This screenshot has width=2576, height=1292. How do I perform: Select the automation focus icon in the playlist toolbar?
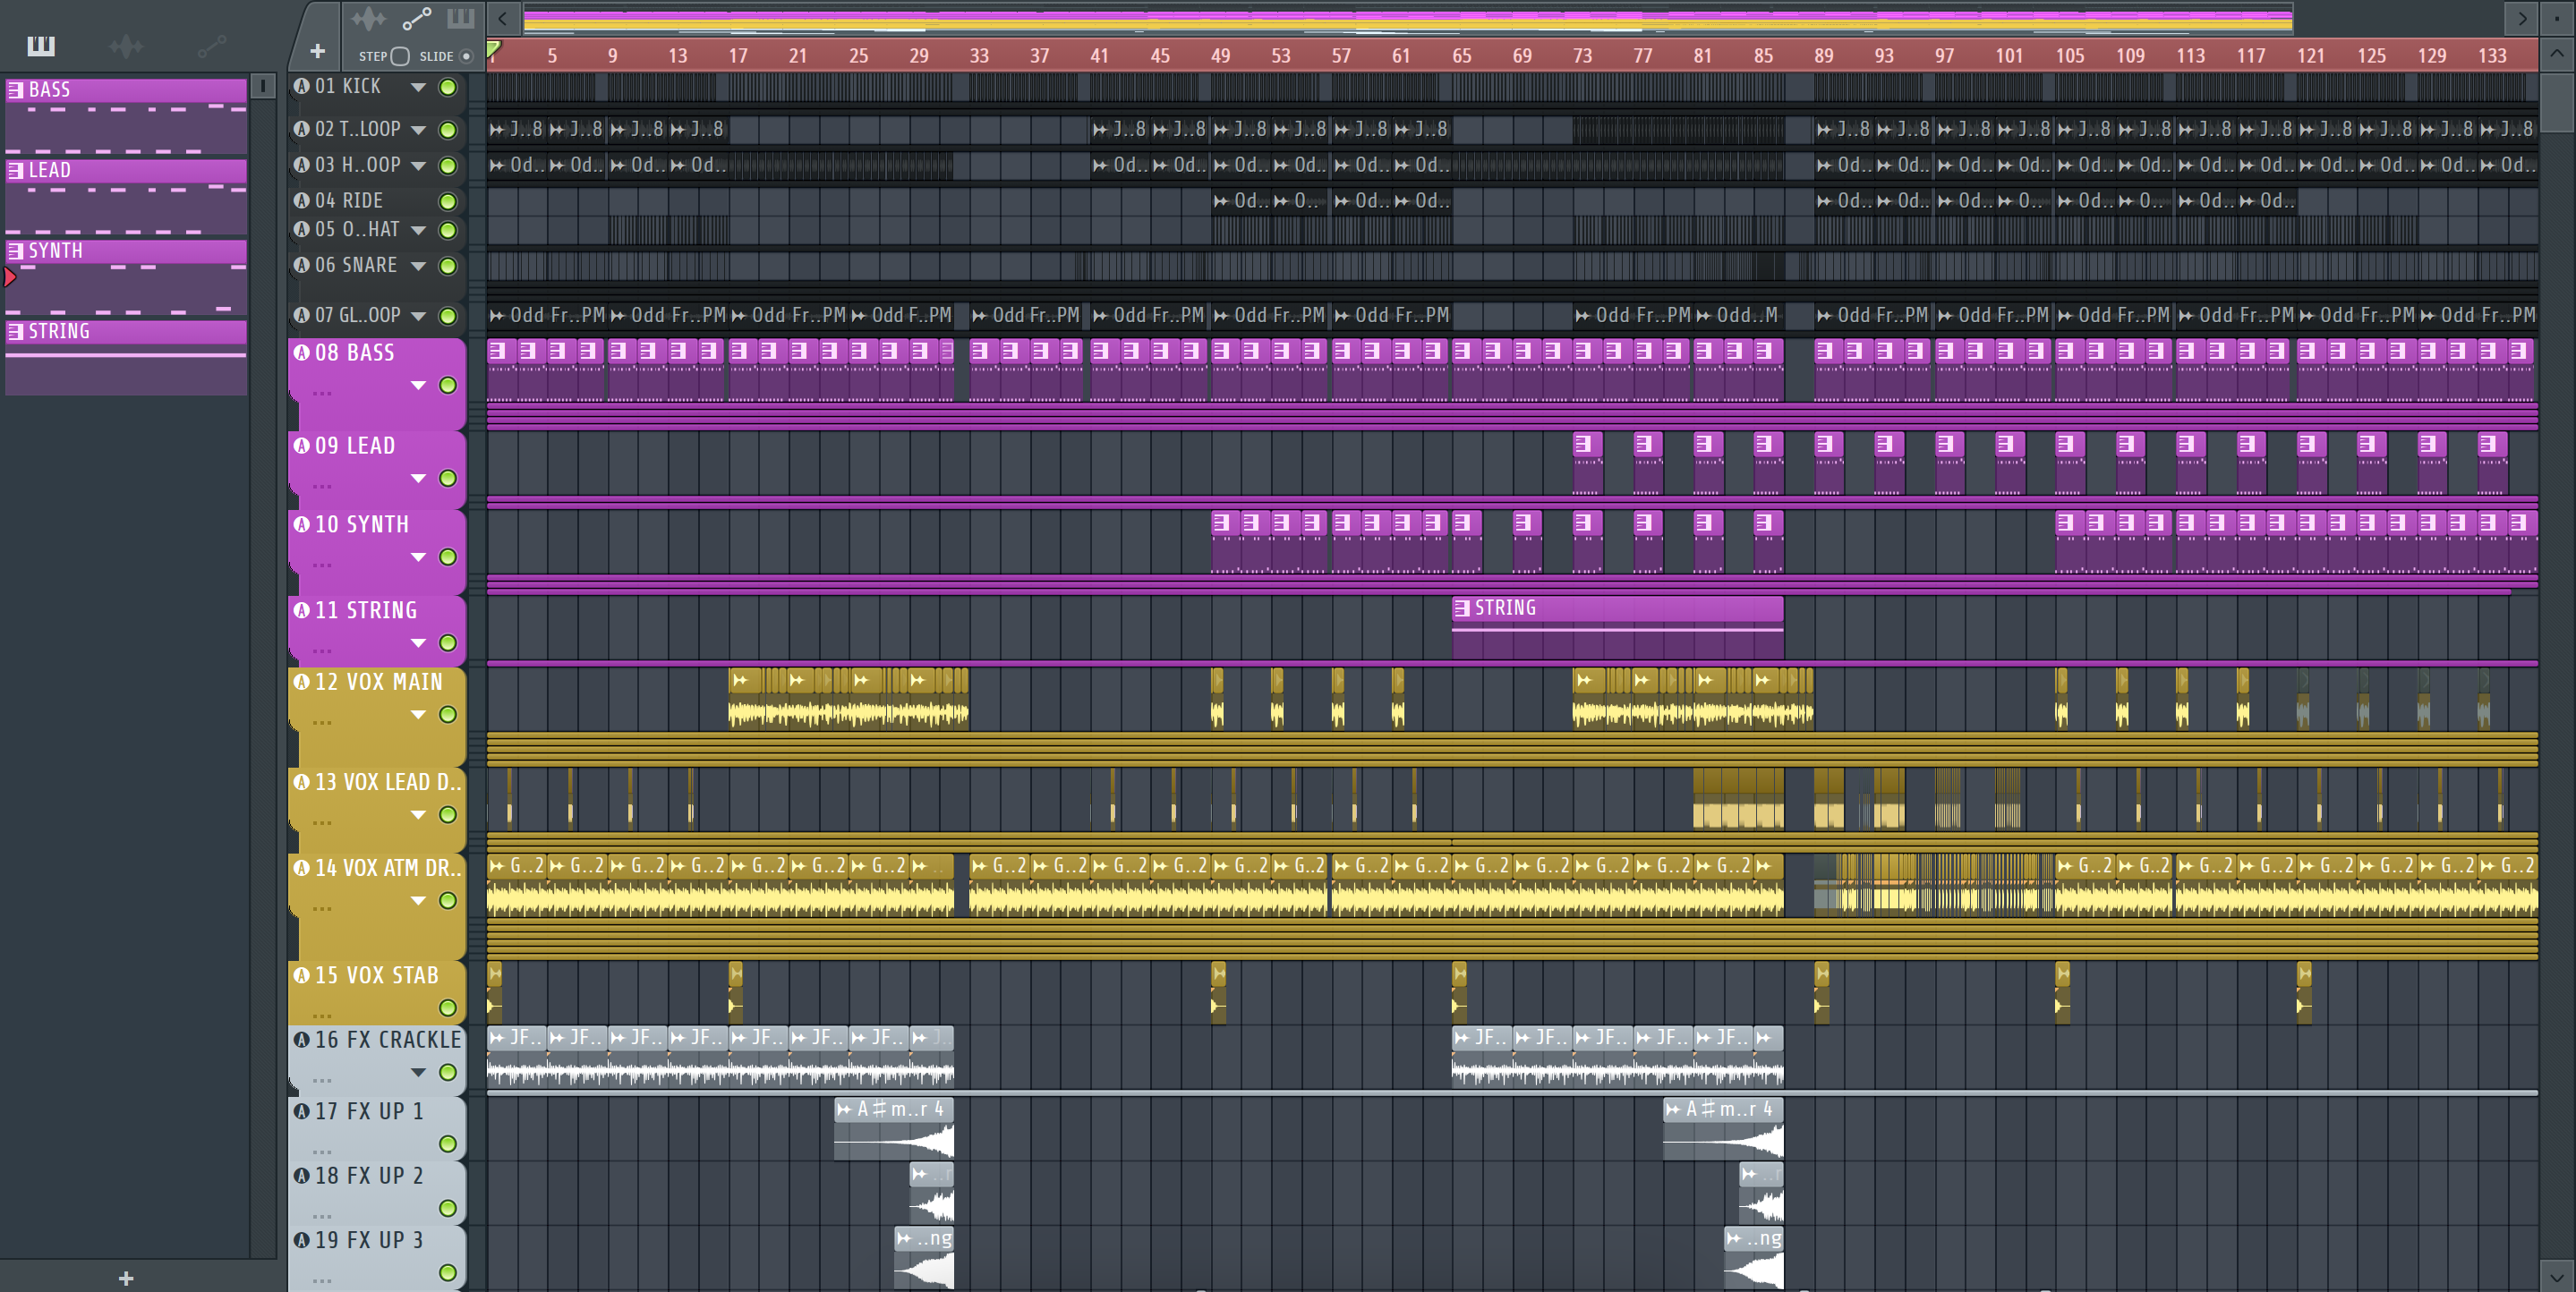(416, 19)
